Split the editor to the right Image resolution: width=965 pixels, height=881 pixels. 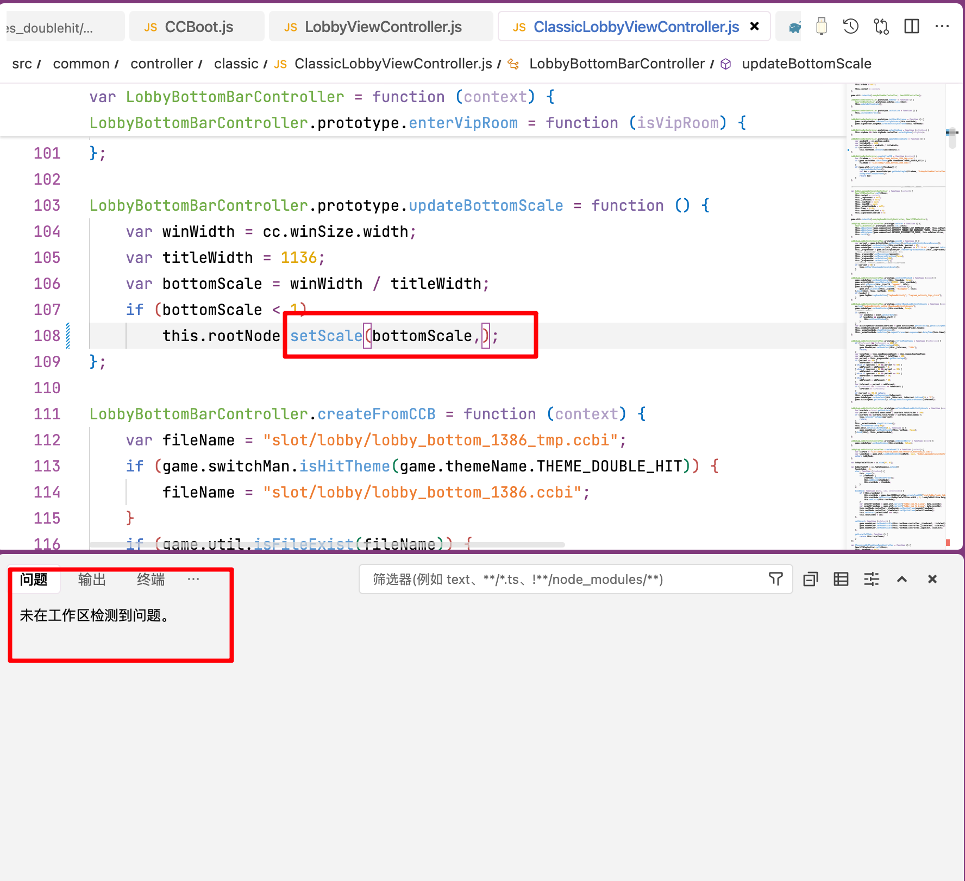(911, 26)
